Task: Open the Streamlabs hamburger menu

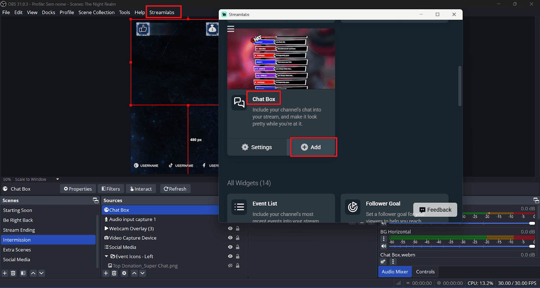Action: (231, 29)
